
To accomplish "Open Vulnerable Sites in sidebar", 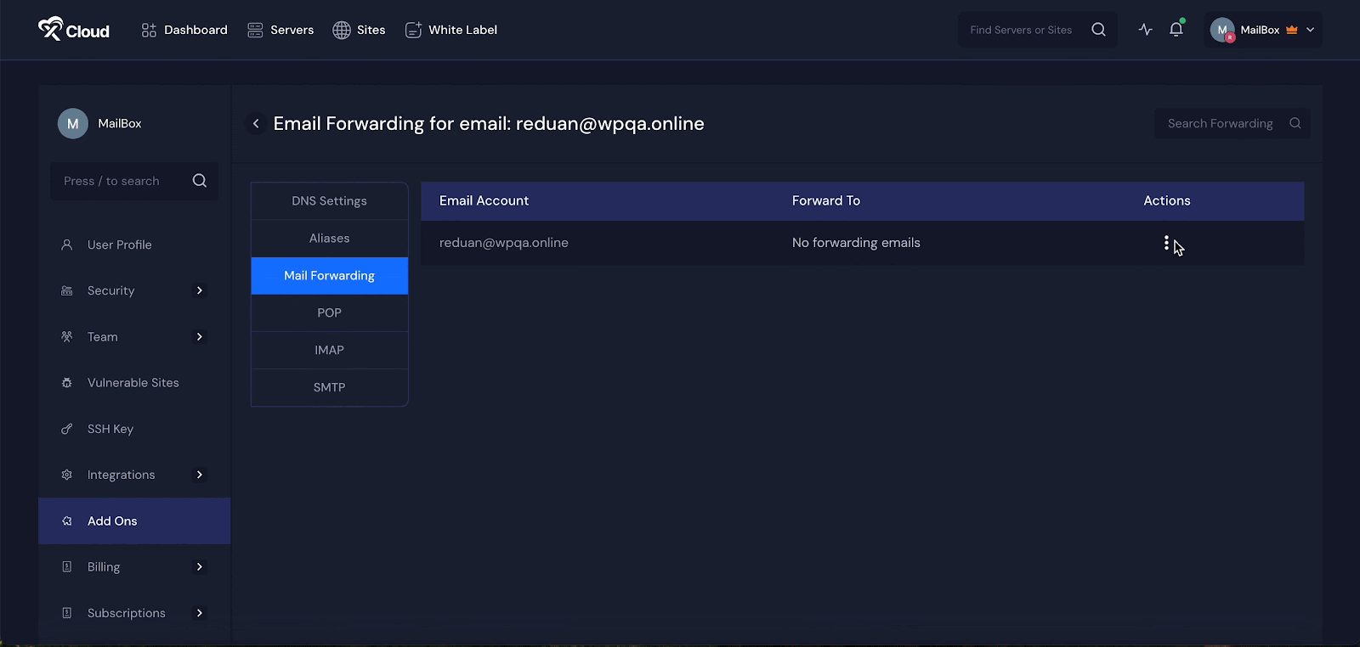I will (133, 383).
